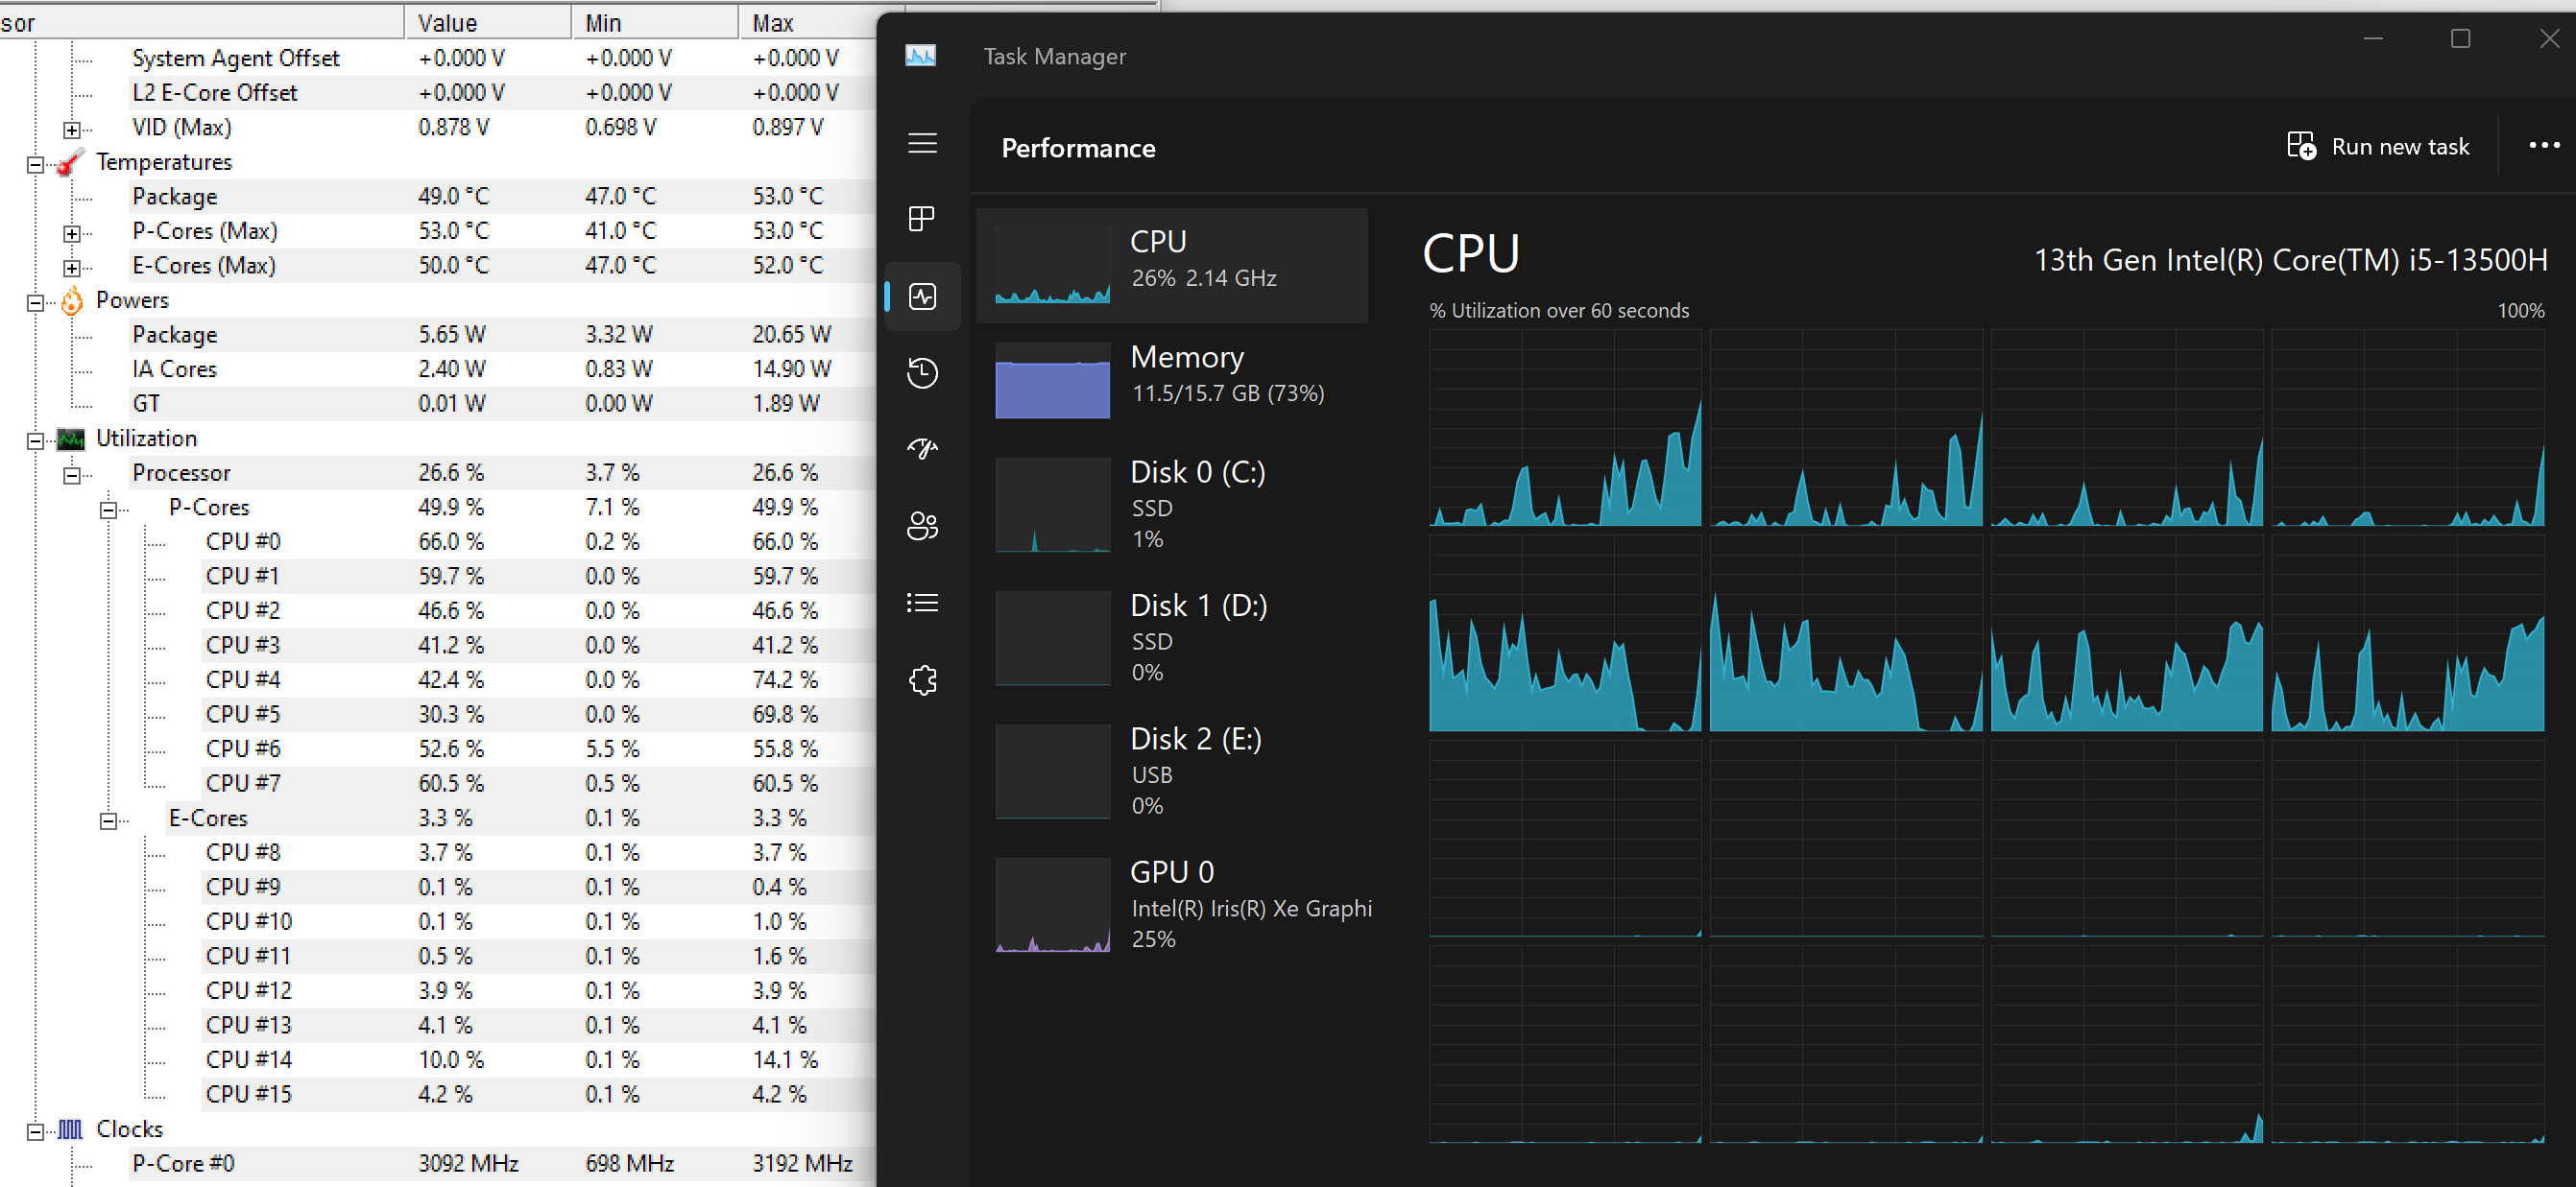Collapse the Temperatures tree node
2576x1187 pixels.
35,165
